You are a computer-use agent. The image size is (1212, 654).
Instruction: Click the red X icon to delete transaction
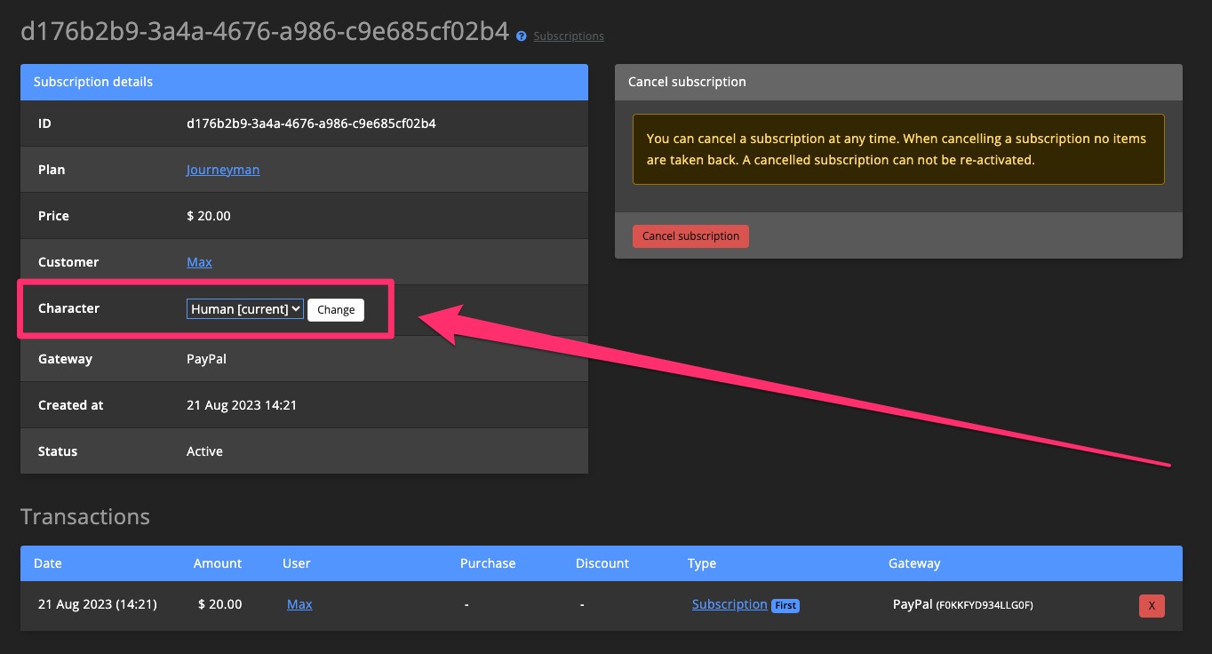(1152, 605)
